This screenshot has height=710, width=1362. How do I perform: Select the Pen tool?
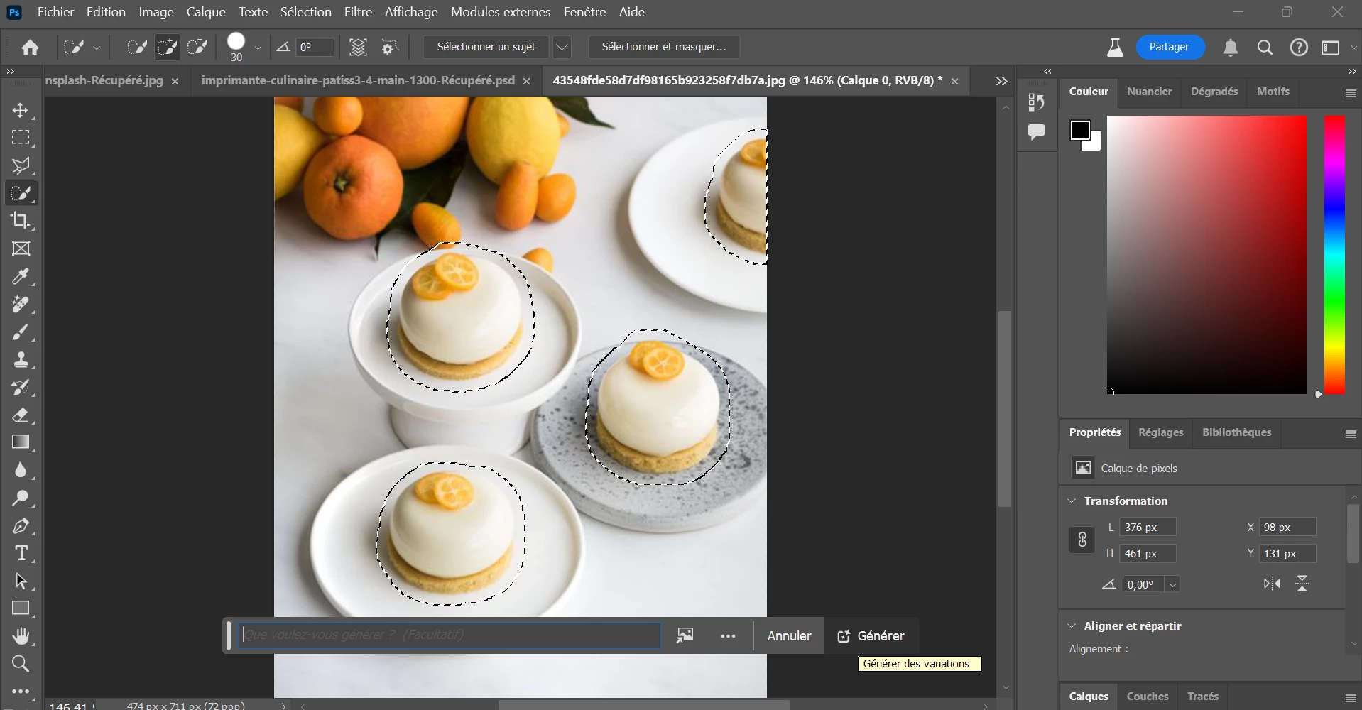21,526
